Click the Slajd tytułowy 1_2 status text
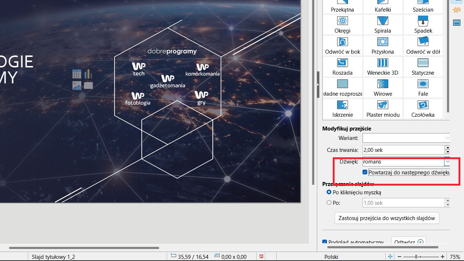This screenshot has height=261, width=464. pyautogui.click(x=53, y=257)
